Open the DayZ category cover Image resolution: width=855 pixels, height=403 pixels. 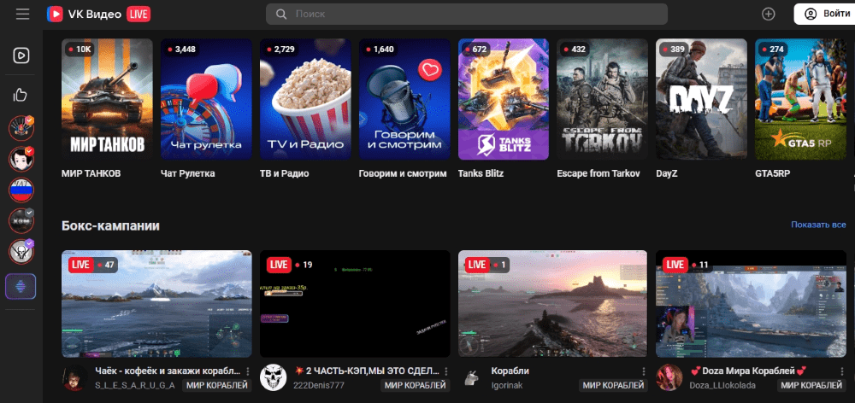coord(701,99)
